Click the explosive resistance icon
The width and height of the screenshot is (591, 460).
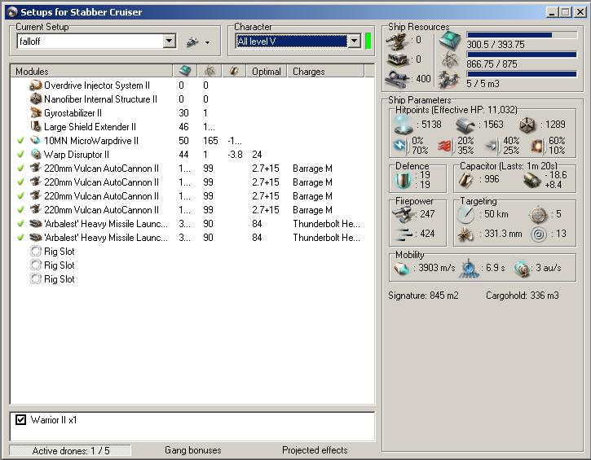point(538,145)
